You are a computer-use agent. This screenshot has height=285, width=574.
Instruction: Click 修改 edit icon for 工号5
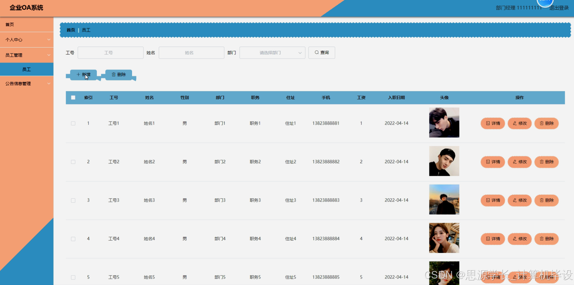[519, 277]
